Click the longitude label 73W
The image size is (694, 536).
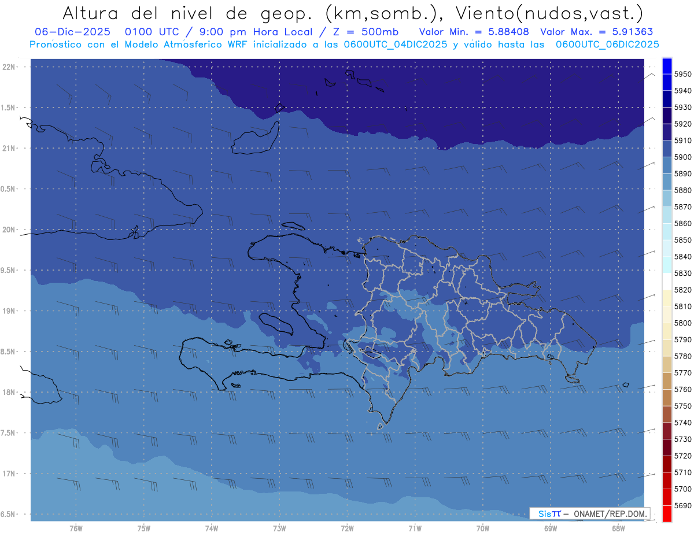279,528
